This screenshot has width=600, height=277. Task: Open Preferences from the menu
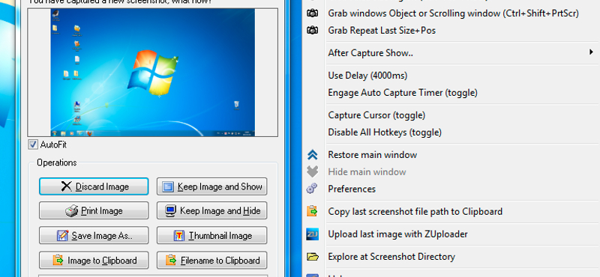coord(352,189)
